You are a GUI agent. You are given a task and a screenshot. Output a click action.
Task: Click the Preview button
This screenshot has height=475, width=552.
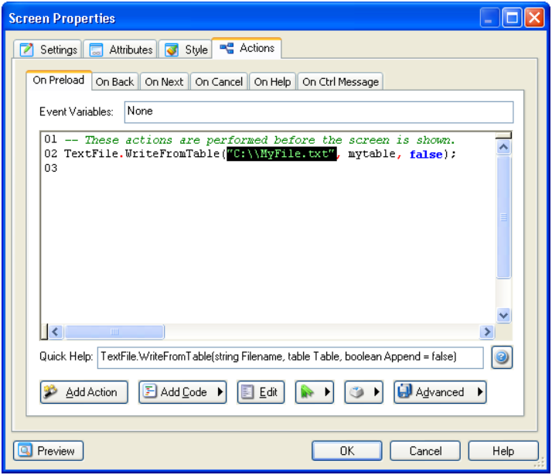[x=49, y=451]
